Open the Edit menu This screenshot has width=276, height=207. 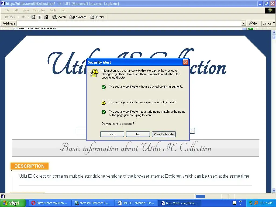[x=16, y=10]
